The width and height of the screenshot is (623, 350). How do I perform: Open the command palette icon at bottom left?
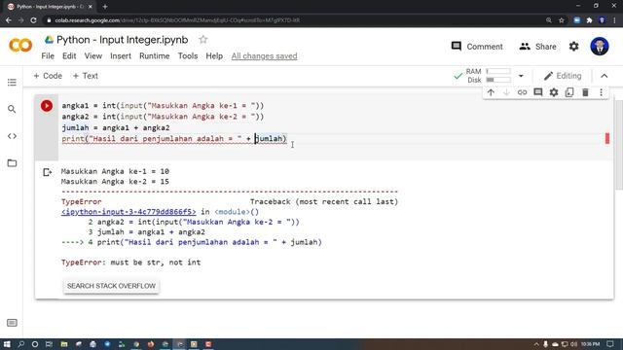click(12, 323)
